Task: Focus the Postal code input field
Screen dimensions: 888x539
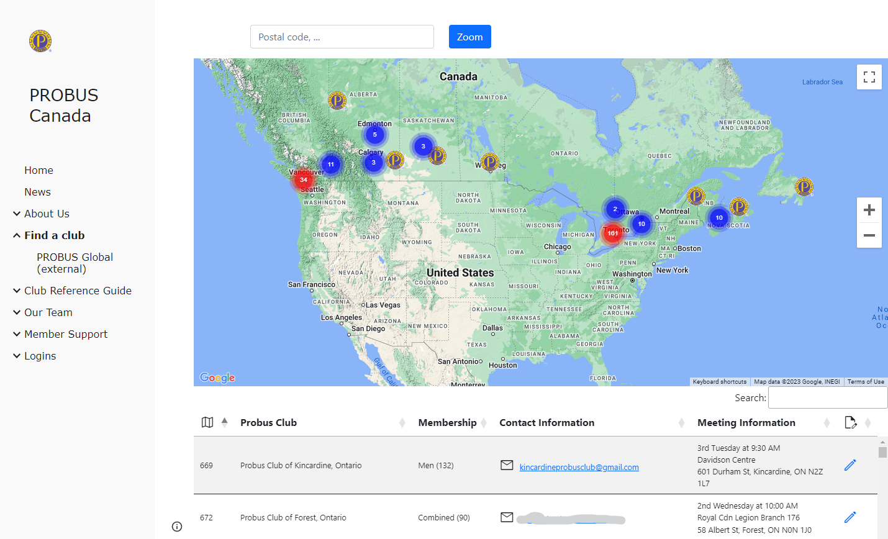Action: point(342,37)
